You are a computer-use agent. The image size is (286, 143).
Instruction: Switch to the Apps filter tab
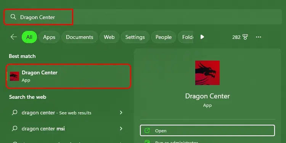coord(49,37)
